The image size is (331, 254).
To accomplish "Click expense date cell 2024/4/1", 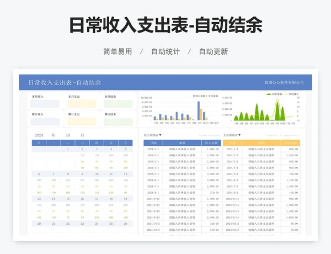I will tap(232, 168).
